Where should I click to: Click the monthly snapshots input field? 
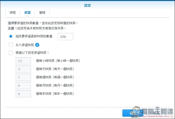coord(23,86)
